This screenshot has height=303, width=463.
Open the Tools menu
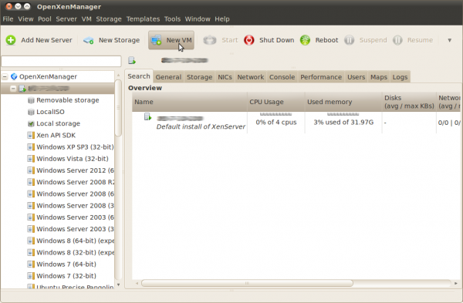click(172, 19)
